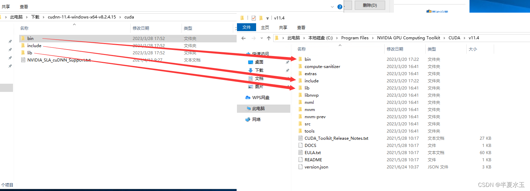This screenshot has height=191, width=530.
Task: Open include folder icon in v11.4 window
Action: pos(300,81)
